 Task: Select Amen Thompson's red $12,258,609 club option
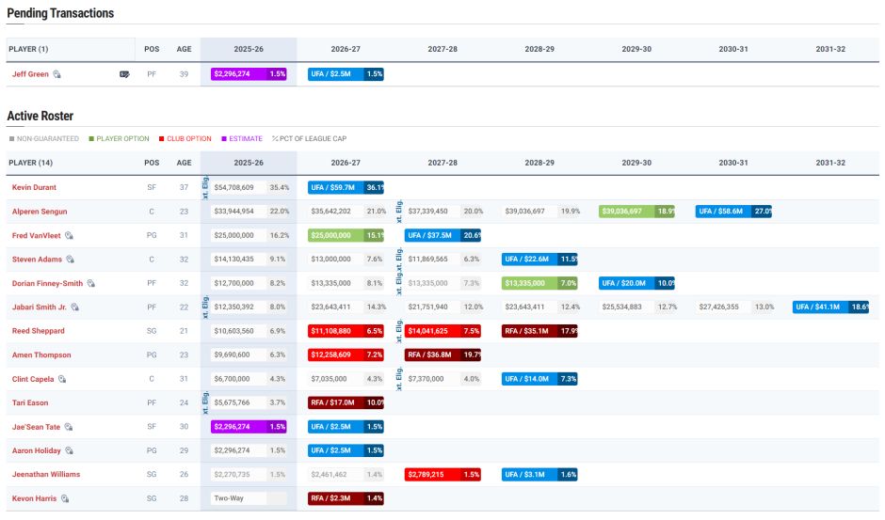(x=346, y=355)
